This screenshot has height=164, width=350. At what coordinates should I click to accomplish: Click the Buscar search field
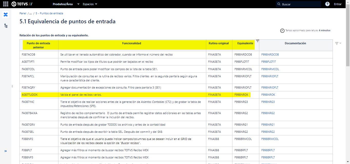(298, 4)
